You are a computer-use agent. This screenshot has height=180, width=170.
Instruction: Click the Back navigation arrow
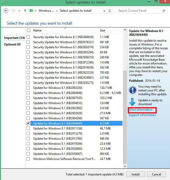click(6, 11)
